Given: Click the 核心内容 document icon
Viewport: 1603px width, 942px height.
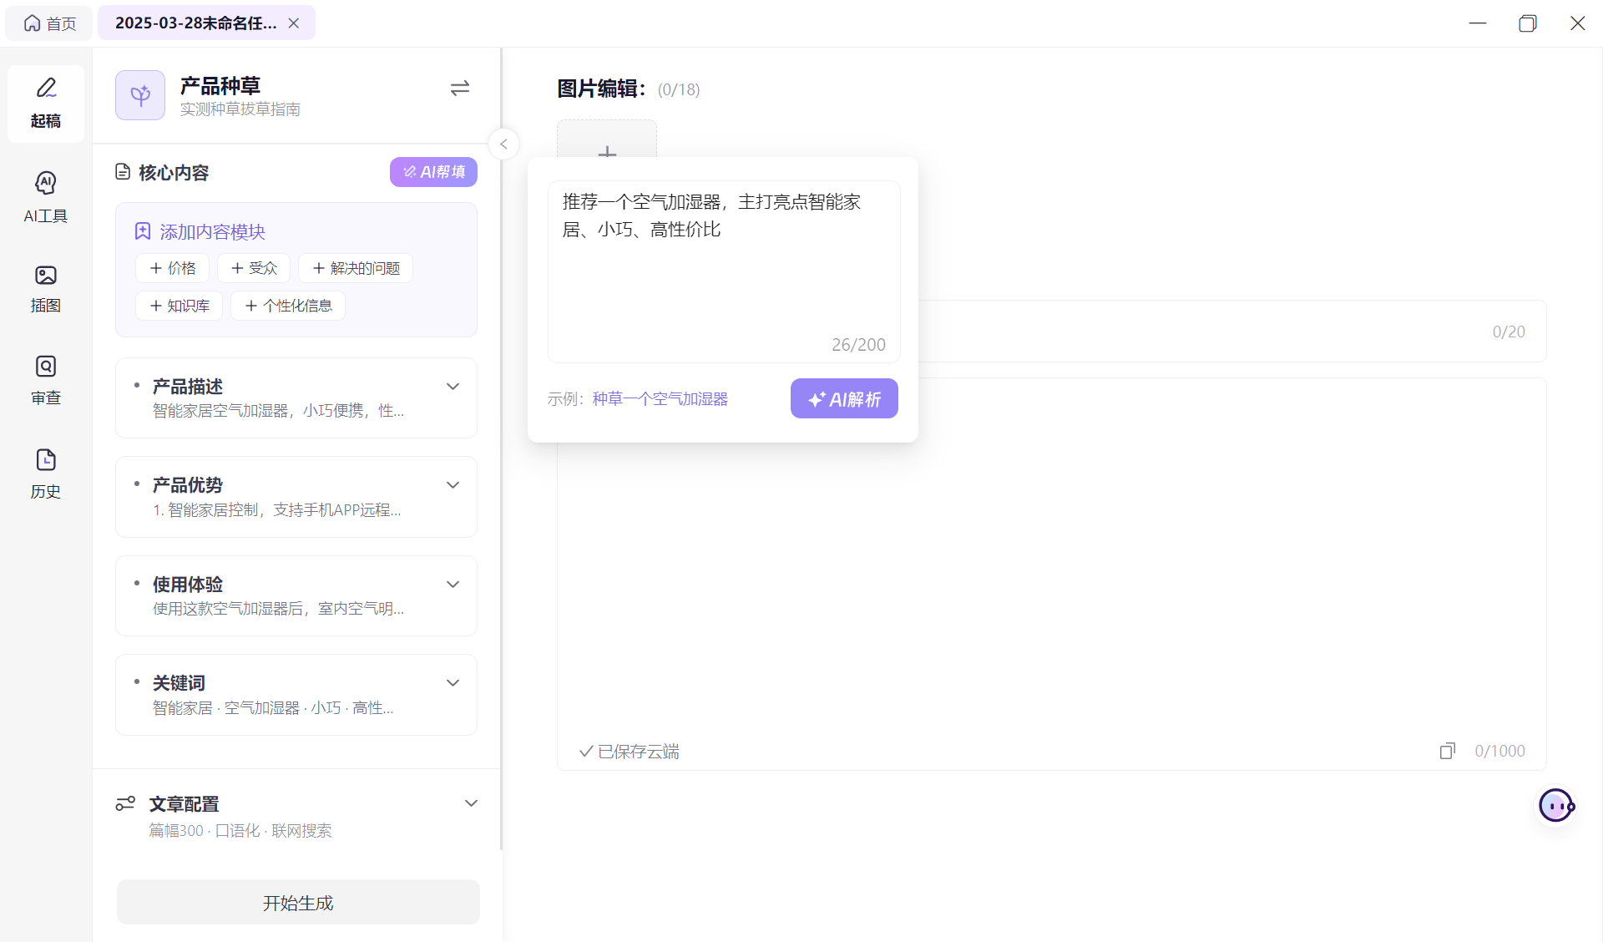Looking at the screenshot, I should [x=123, y=172].
